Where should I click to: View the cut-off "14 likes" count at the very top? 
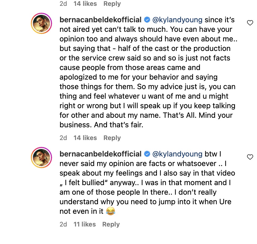point(85,4)
